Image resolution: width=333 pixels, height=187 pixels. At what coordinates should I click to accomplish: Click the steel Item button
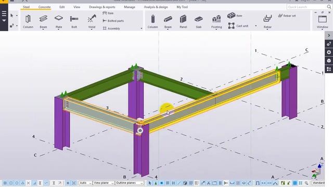[x=108, y=13]
